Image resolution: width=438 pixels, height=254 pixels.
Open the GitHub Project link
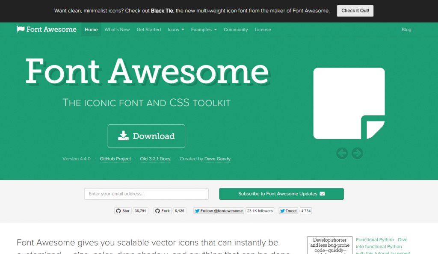tap(115, 159)
